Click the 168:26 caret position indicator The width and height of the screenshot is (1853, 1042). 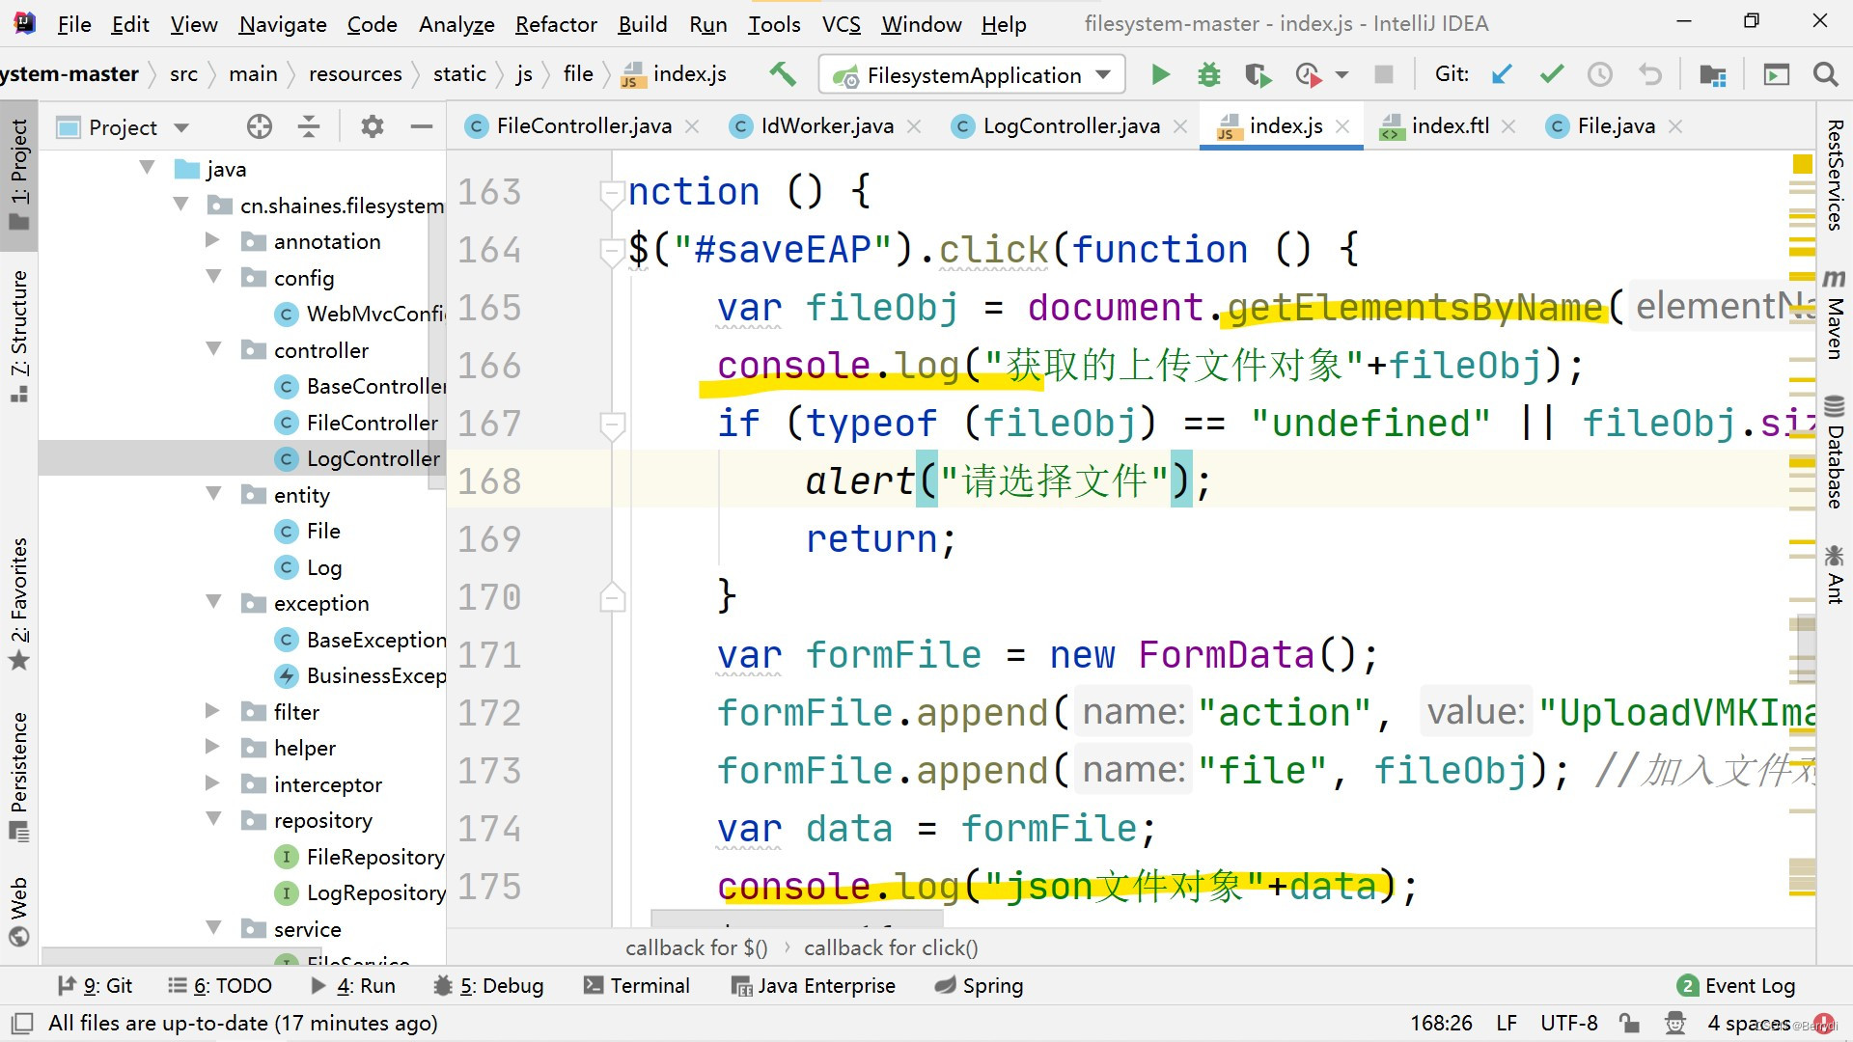(1441, 1023)
